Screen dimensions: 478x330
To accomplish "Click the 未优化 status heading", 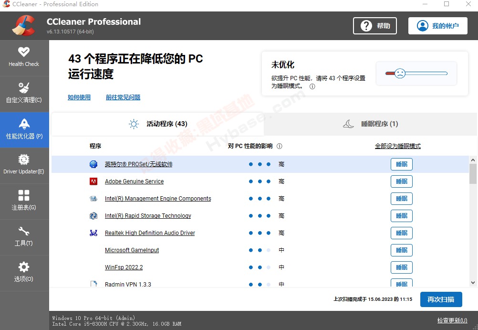I will tap(283, 65).
